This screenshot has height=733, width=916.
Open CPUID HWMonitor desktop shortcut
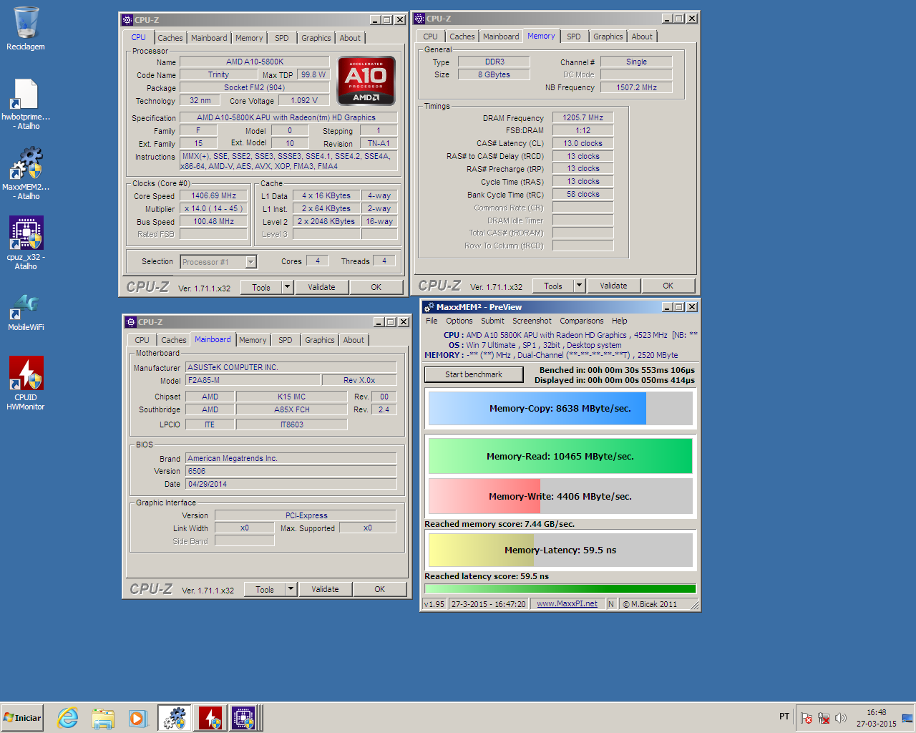[x=26, y=384]
